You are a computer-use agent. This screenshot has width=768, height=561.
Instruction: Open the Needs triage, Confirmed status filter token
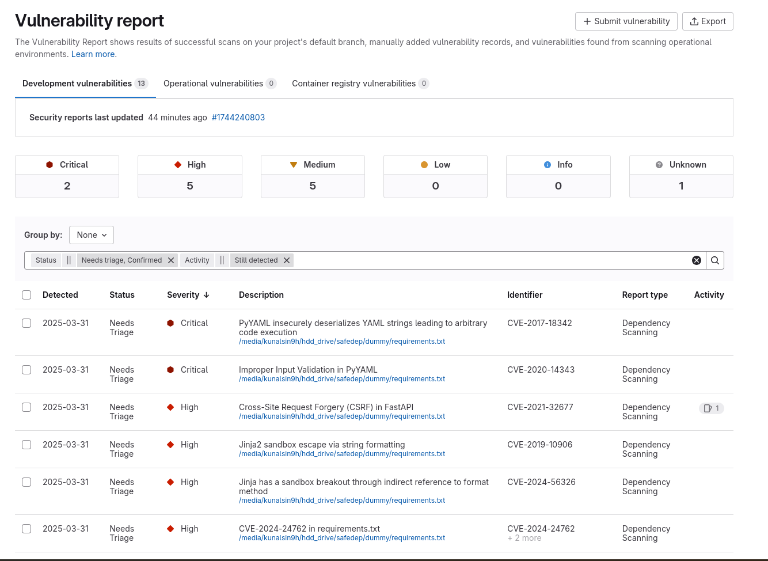click(x=123, y=260)
